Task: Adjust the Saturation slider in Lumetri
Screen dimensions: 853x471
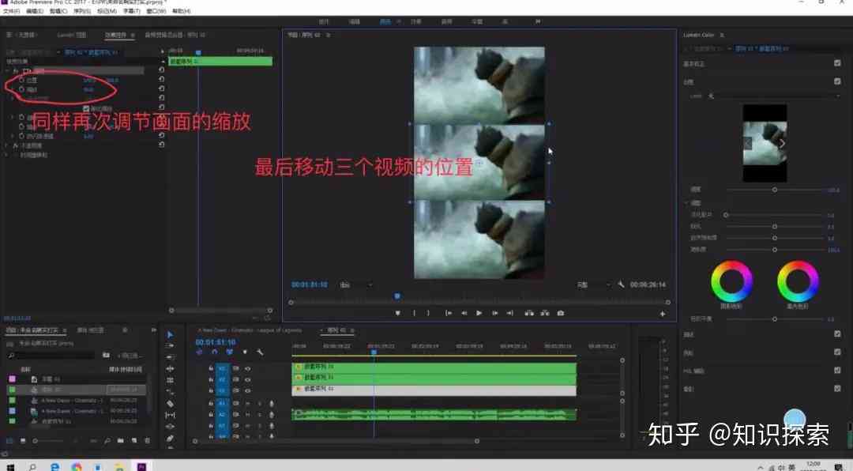Action: point(775,250)
